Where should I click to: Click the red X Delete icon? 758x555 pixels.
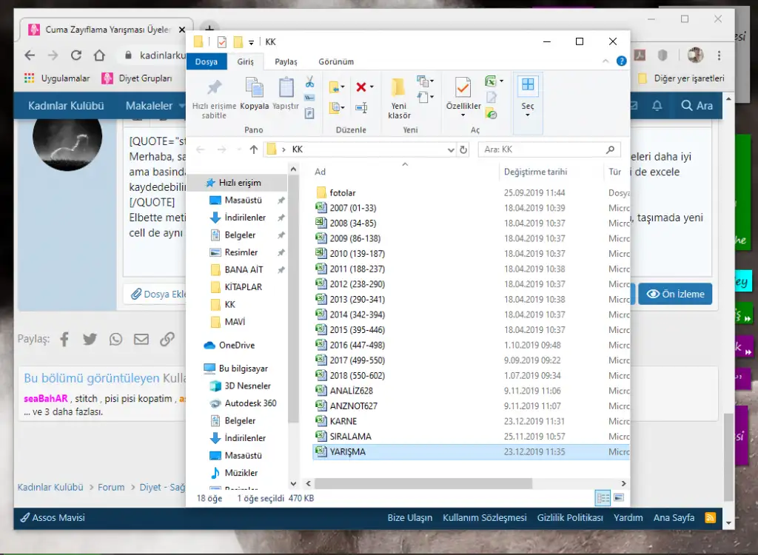click(x=361, y=87)
